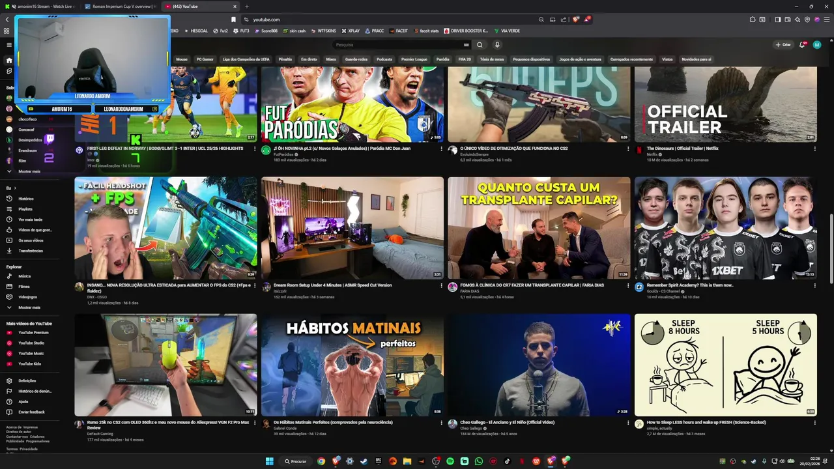Viewport: 834px width, 469px height.
Task: Open Ajuda help page
Action: [23, 402]
